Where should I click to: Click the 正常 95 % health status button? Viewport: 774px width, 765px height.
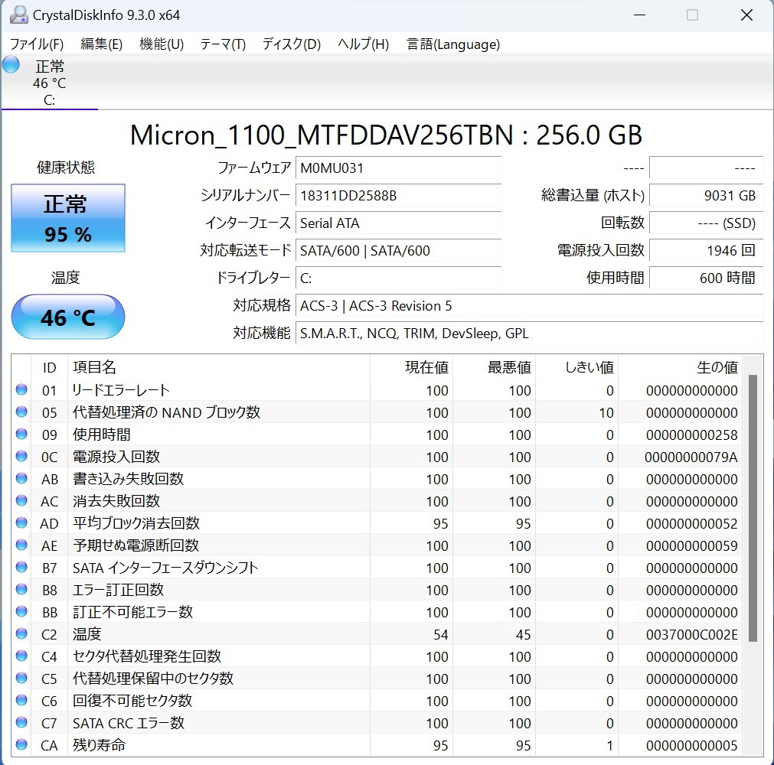tap(68, 218)
